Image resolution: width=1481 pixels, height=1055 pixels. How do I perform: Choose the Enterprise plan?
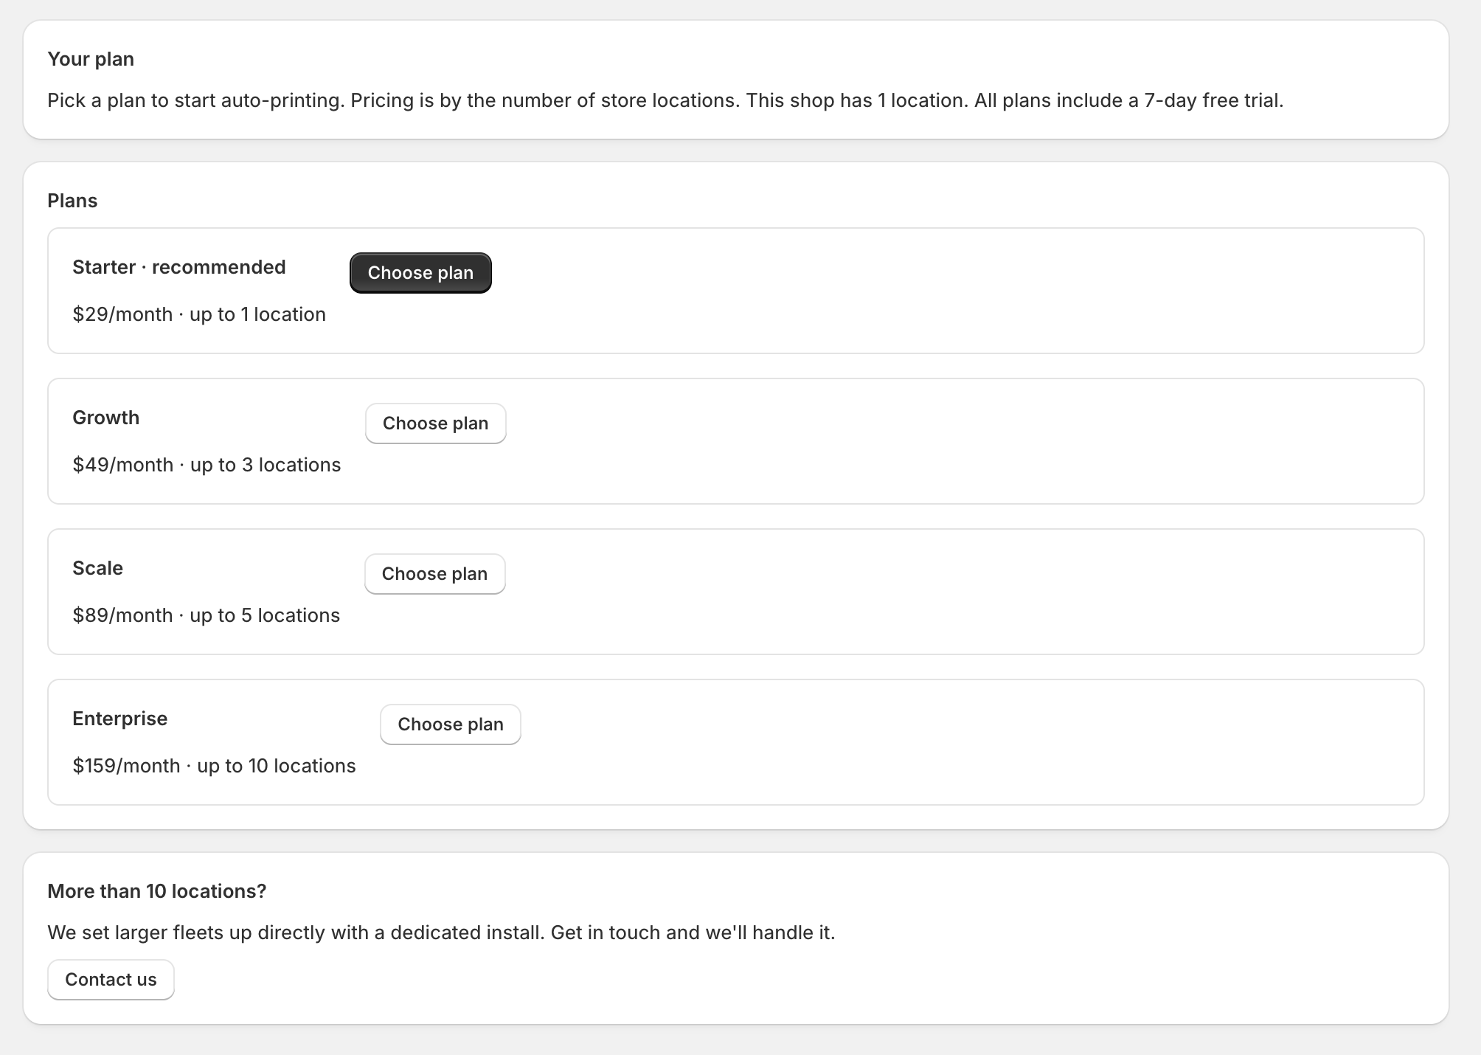point(450,724)
